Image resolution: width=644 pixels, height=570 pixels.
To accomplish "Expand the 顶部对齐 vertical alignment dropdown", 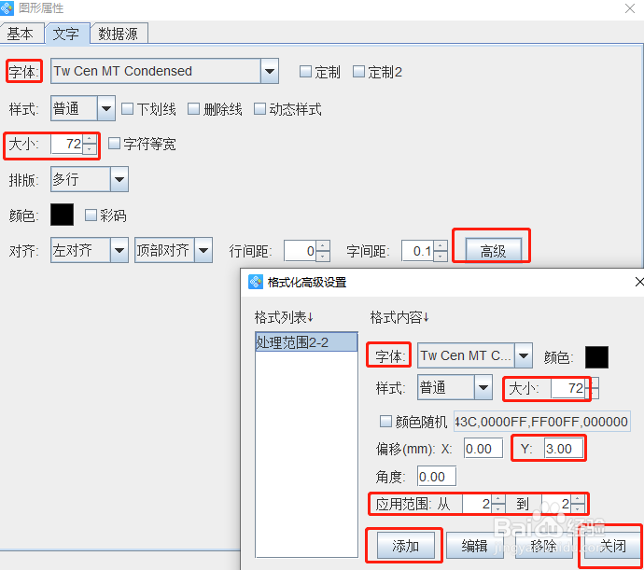I will tap(203, 250).
